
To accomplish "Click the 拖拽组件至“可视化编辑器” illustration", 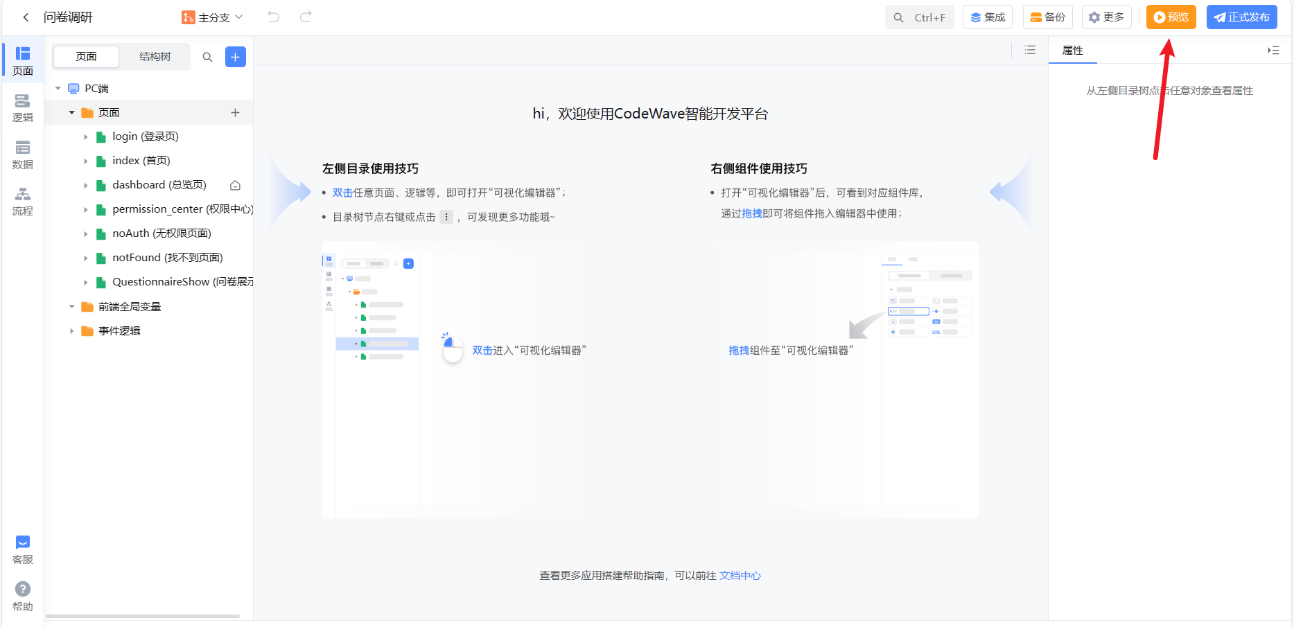I will coord(791,351).
